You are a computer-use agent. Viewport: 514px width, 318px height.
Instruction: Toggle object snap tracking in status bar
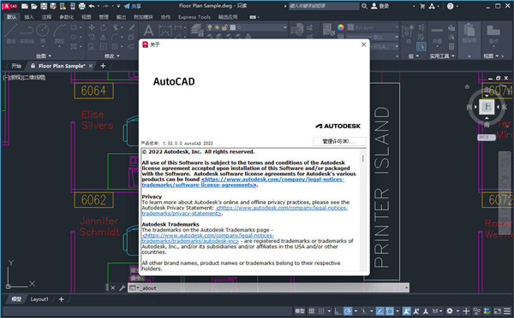pos(380,311)
